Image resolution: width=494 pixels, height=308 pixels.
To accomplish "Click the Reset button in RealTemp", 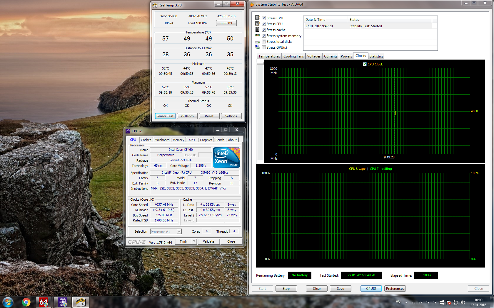I will click(209, 116).
